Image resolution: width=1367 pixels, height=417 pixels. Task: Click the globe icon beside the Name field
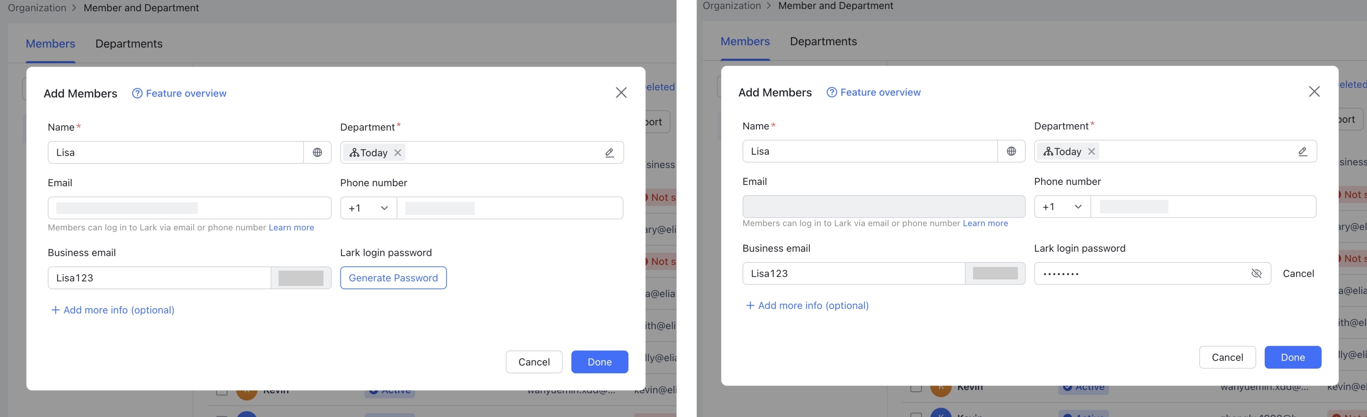pyautogui.click(x=317, y=152)
